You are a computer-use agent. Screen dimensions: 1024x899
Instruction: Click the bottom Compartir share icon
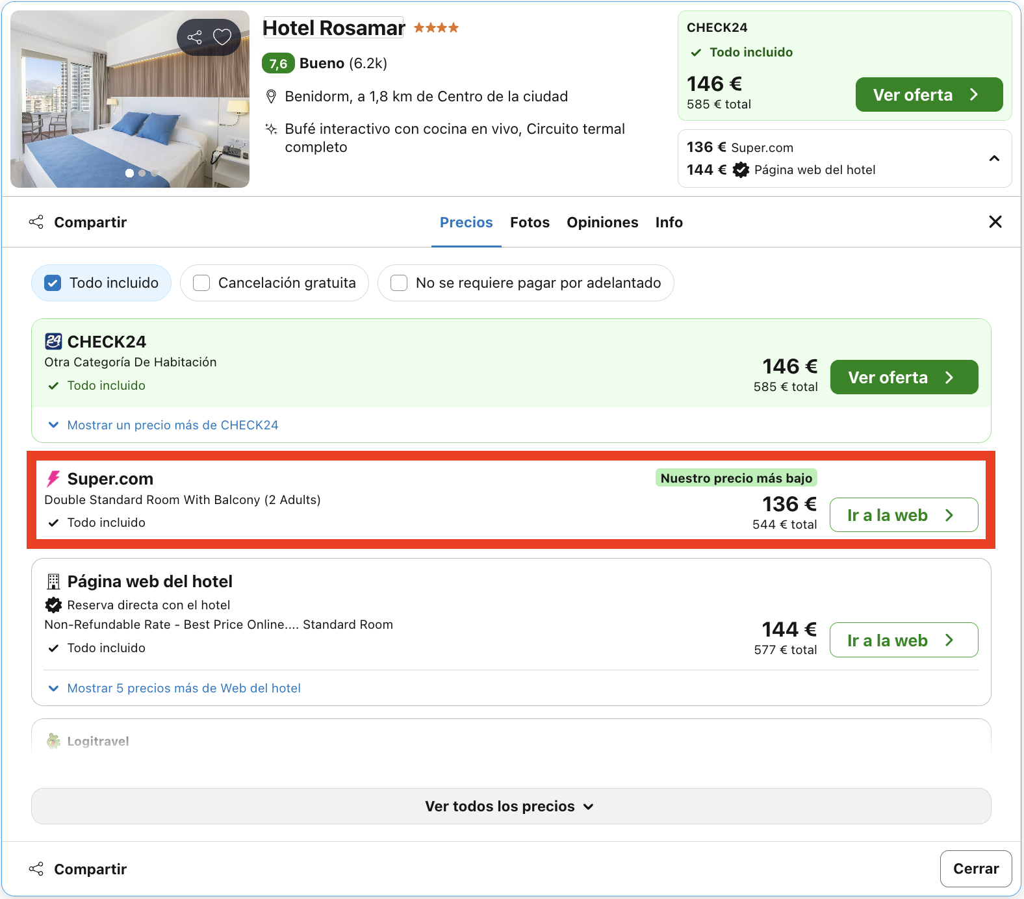(x=36, y=869)
